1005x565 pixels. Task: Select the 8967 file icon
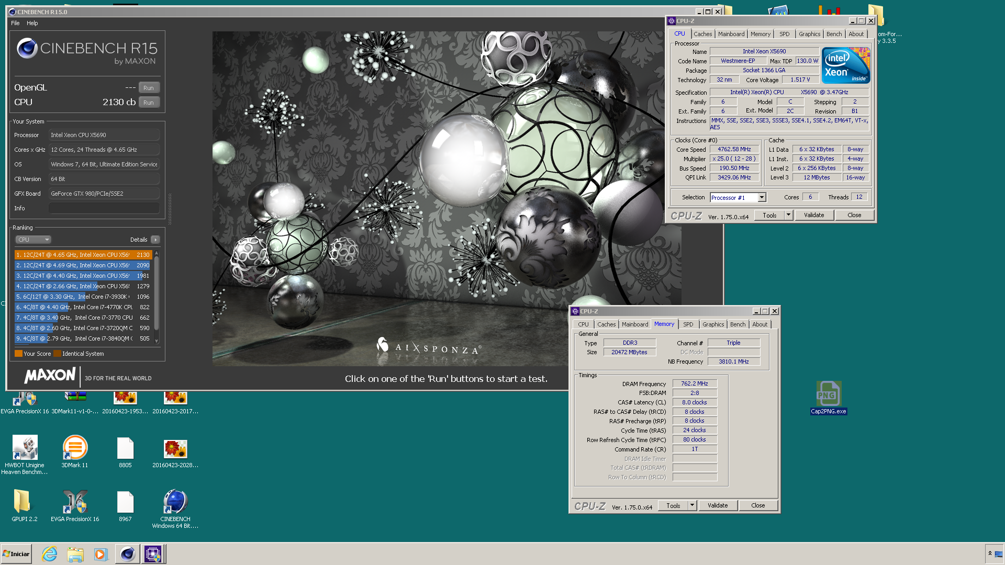point(125,506)
